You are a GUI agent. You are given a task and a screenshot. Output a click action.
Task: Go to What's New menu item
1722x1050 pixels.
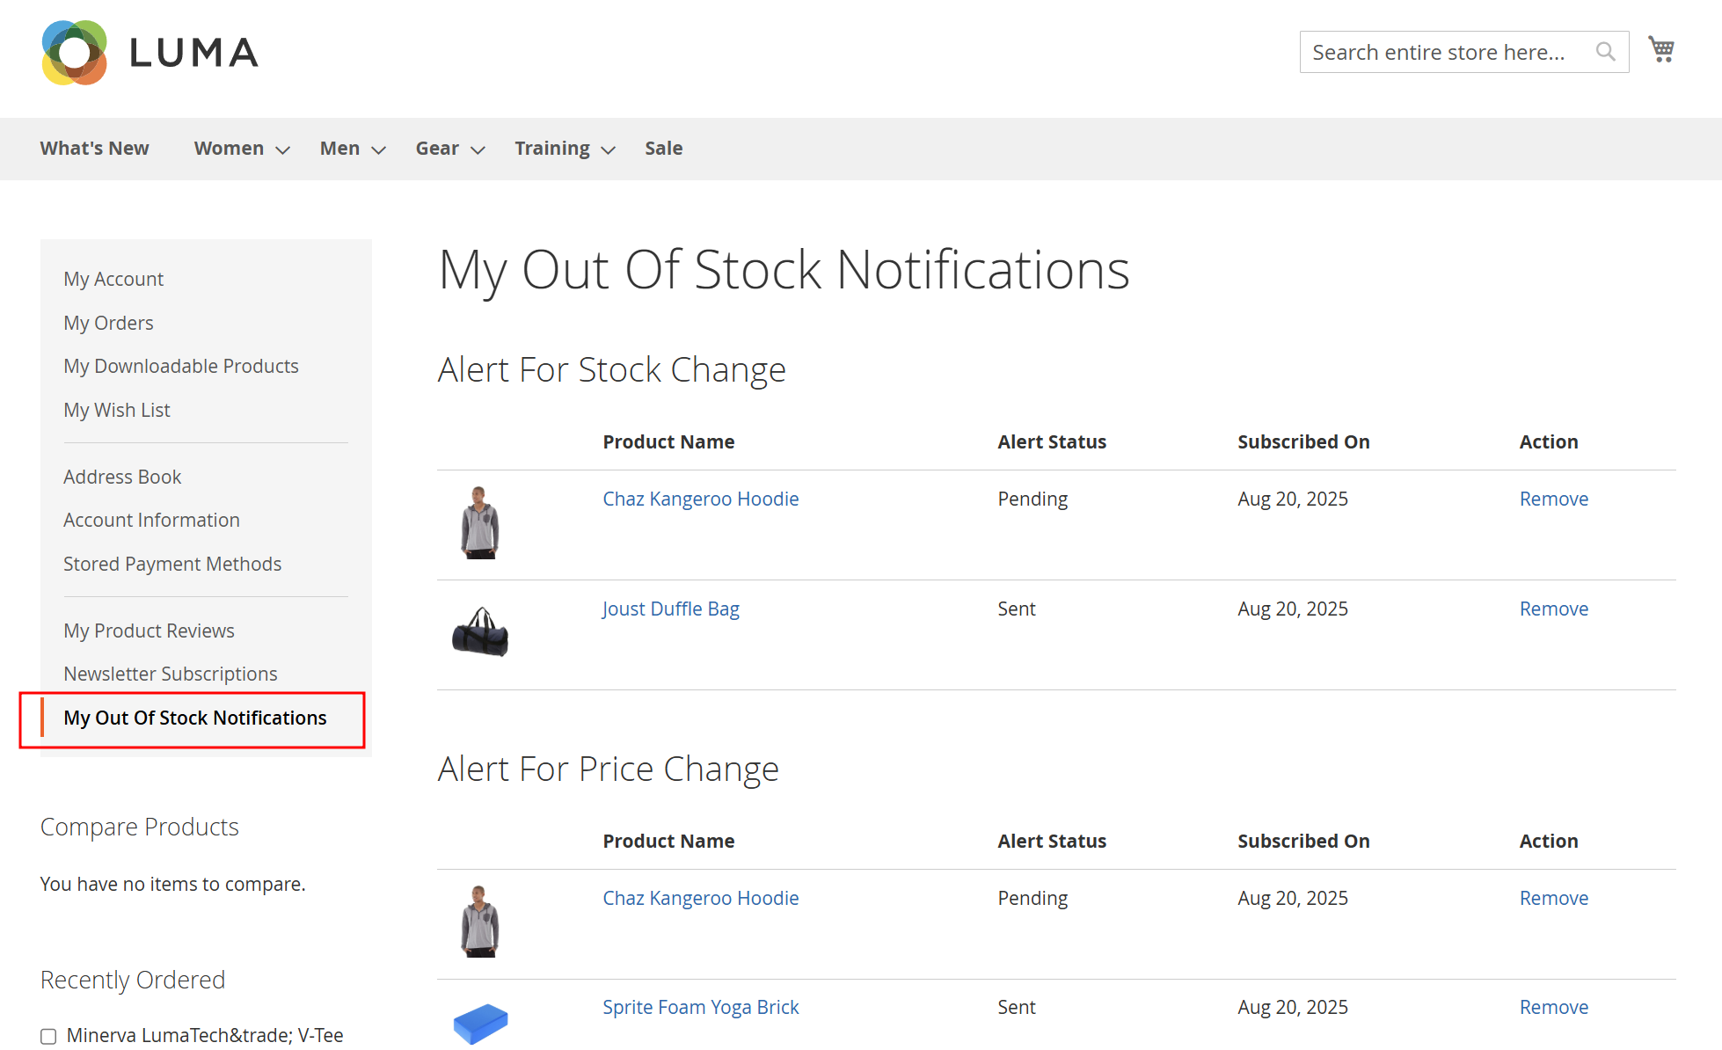pos(94,149)
